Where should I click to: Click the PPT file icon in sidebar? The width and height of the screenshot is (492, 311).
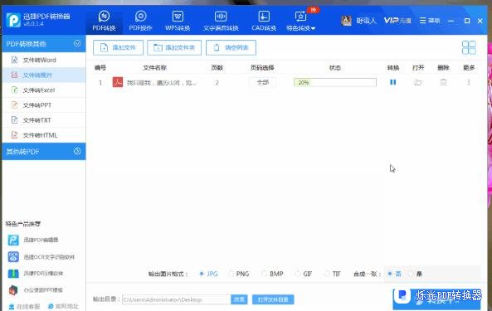pyautogui.click(x=14, y=105)
